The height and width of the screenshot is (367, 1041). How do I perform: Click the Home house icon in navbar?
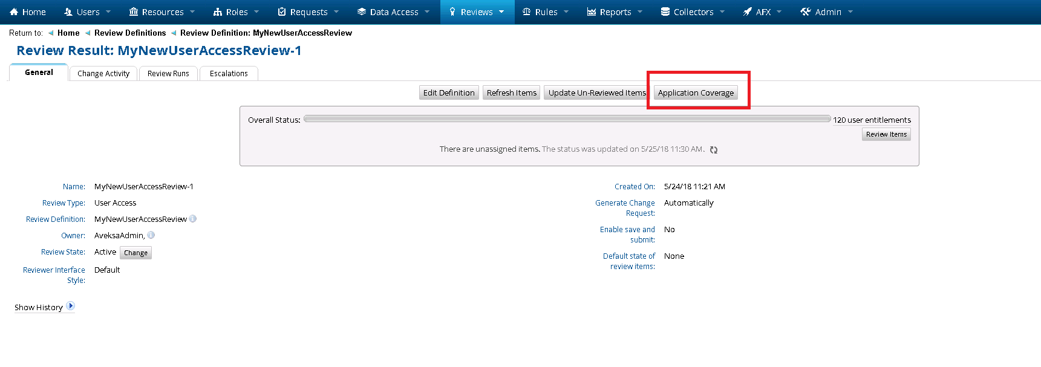point(14,12)
